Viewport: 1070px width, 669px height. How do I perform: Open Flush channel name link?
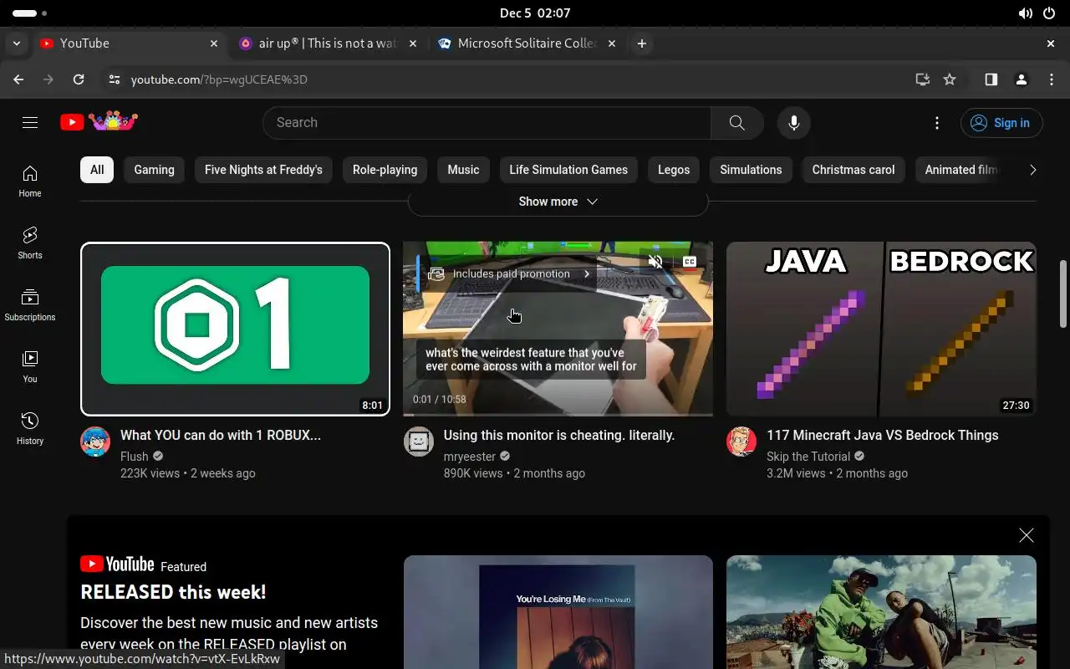tap(134, 457)
